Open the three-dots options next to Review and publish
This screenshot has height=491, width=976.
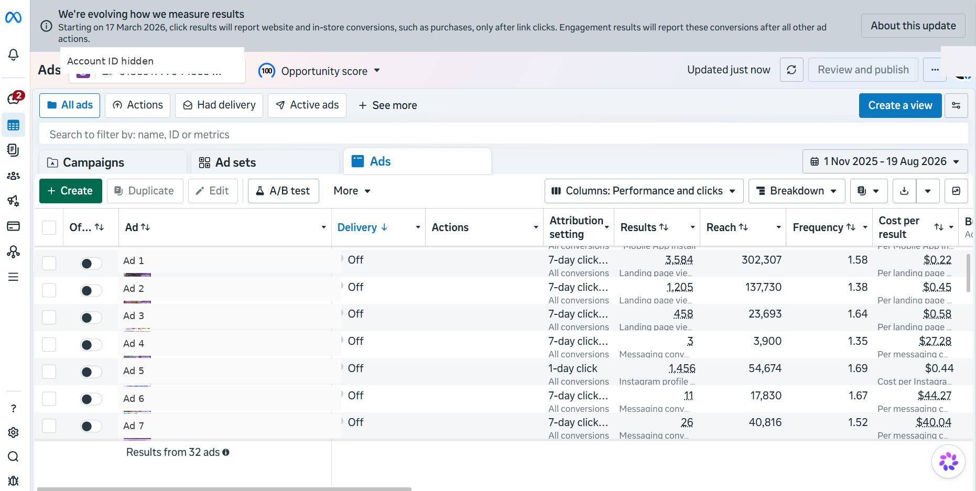935,70
